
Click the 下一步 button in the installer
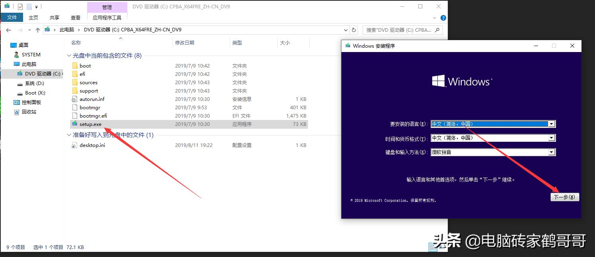565,197
